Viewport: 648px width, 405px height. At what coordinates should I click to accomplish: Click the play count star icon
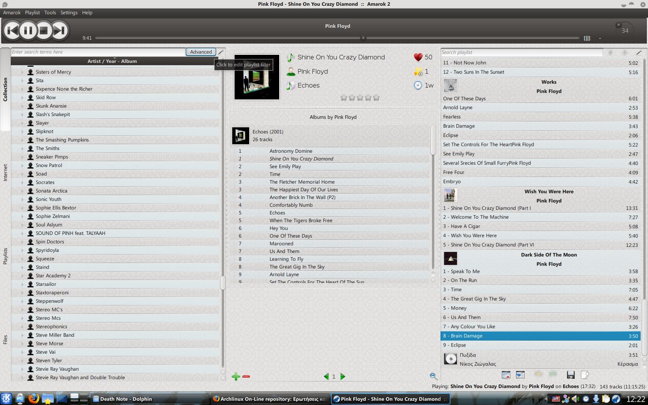click(418, 71)
